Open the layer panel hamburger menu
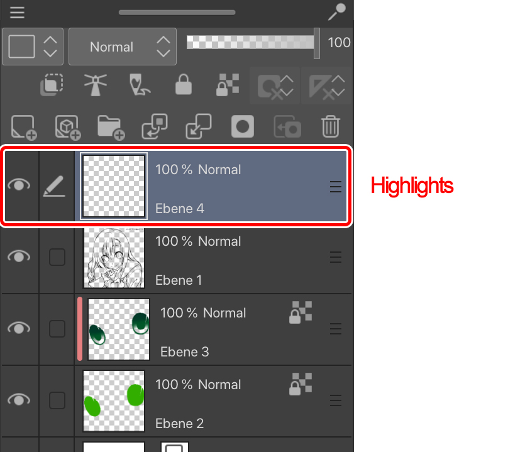The image size is (508, 452). click(x=17, y=13)
